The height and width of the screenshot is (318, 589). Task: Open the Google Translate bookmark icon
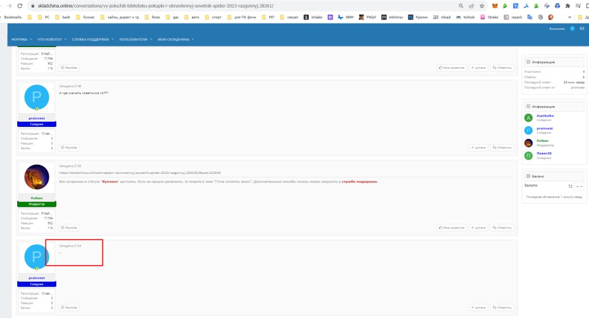coord(530,17)
